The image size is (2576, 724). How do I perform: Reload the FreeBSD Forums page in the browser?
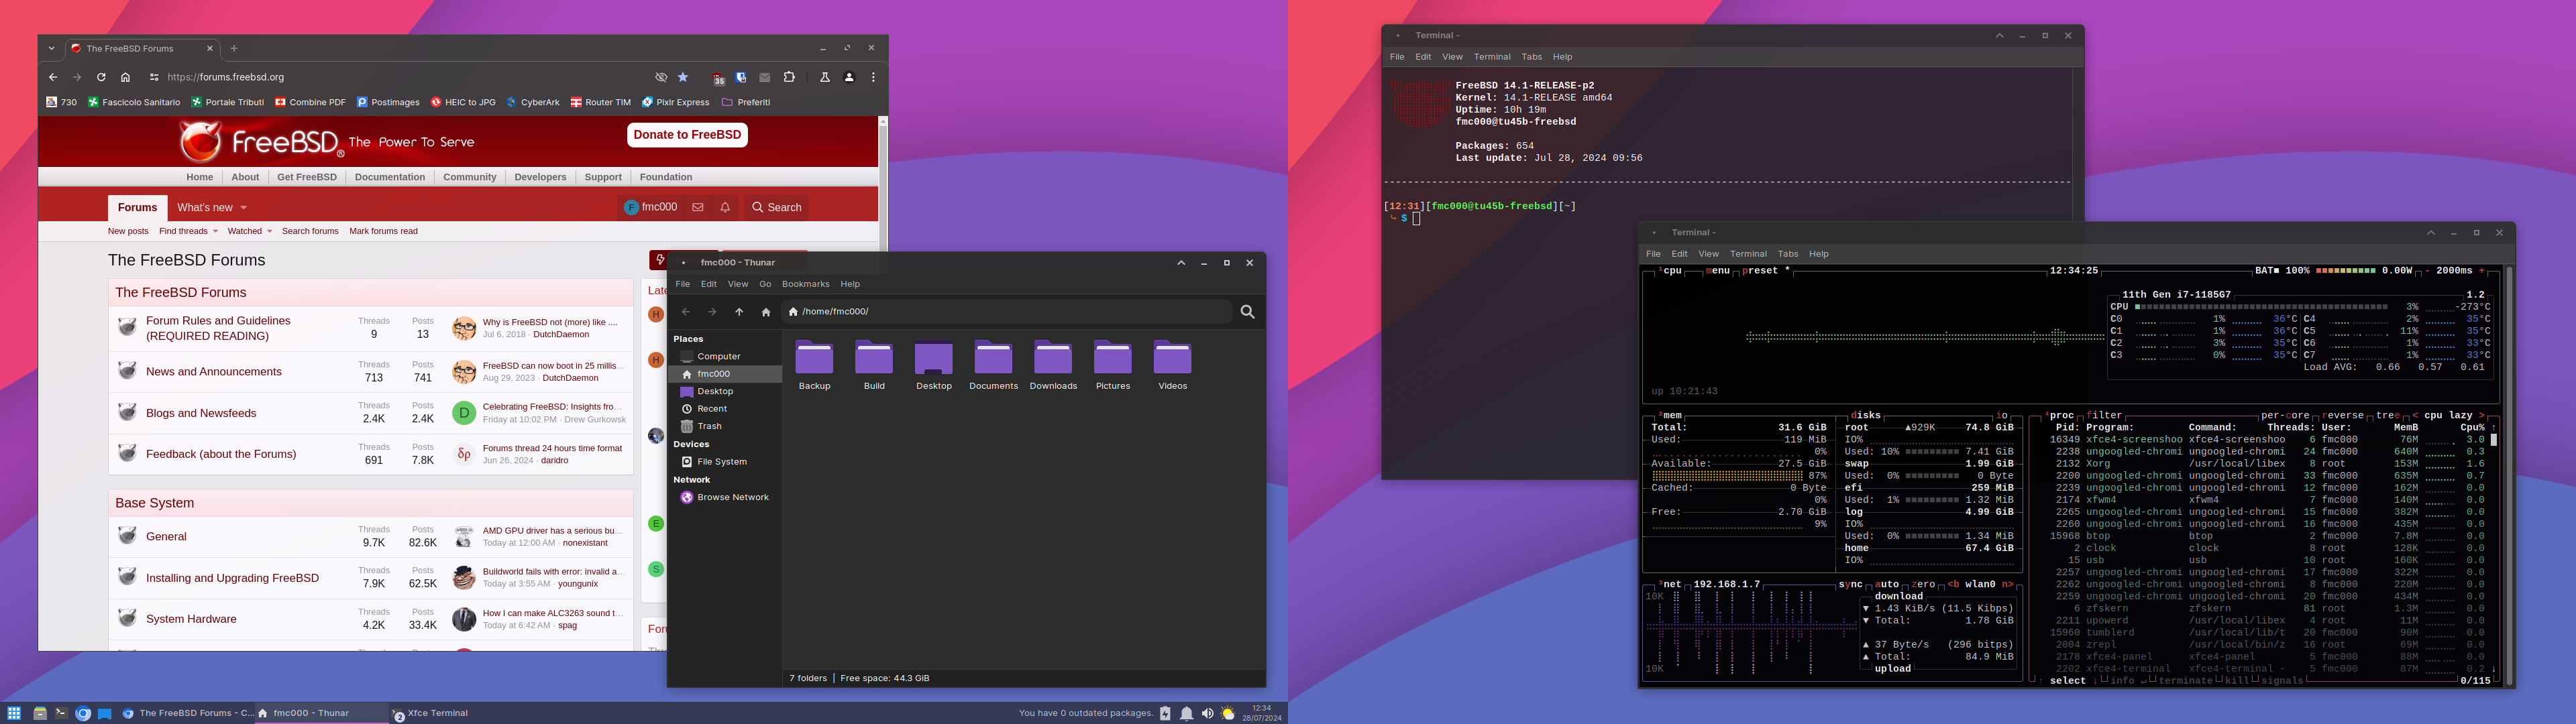click(101, 77)
